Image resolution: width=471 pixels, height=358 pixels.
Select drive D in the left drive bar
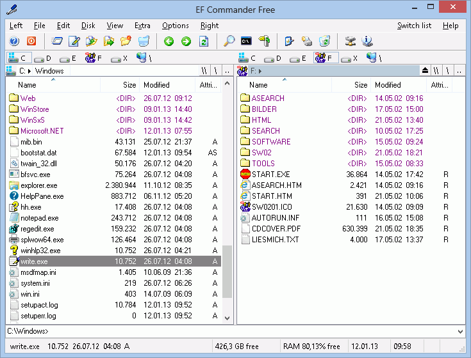[x=42, y=58]
